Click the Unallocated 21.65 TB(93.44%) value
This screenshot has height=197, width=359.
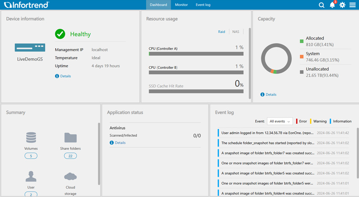pos(322,75)
